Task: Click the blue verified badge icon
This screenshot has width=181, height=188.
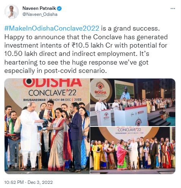Action: pos(59,8)
